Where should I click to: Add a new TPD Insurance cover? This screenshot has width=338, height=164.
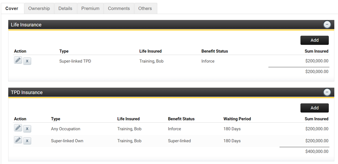pos(314,108)
